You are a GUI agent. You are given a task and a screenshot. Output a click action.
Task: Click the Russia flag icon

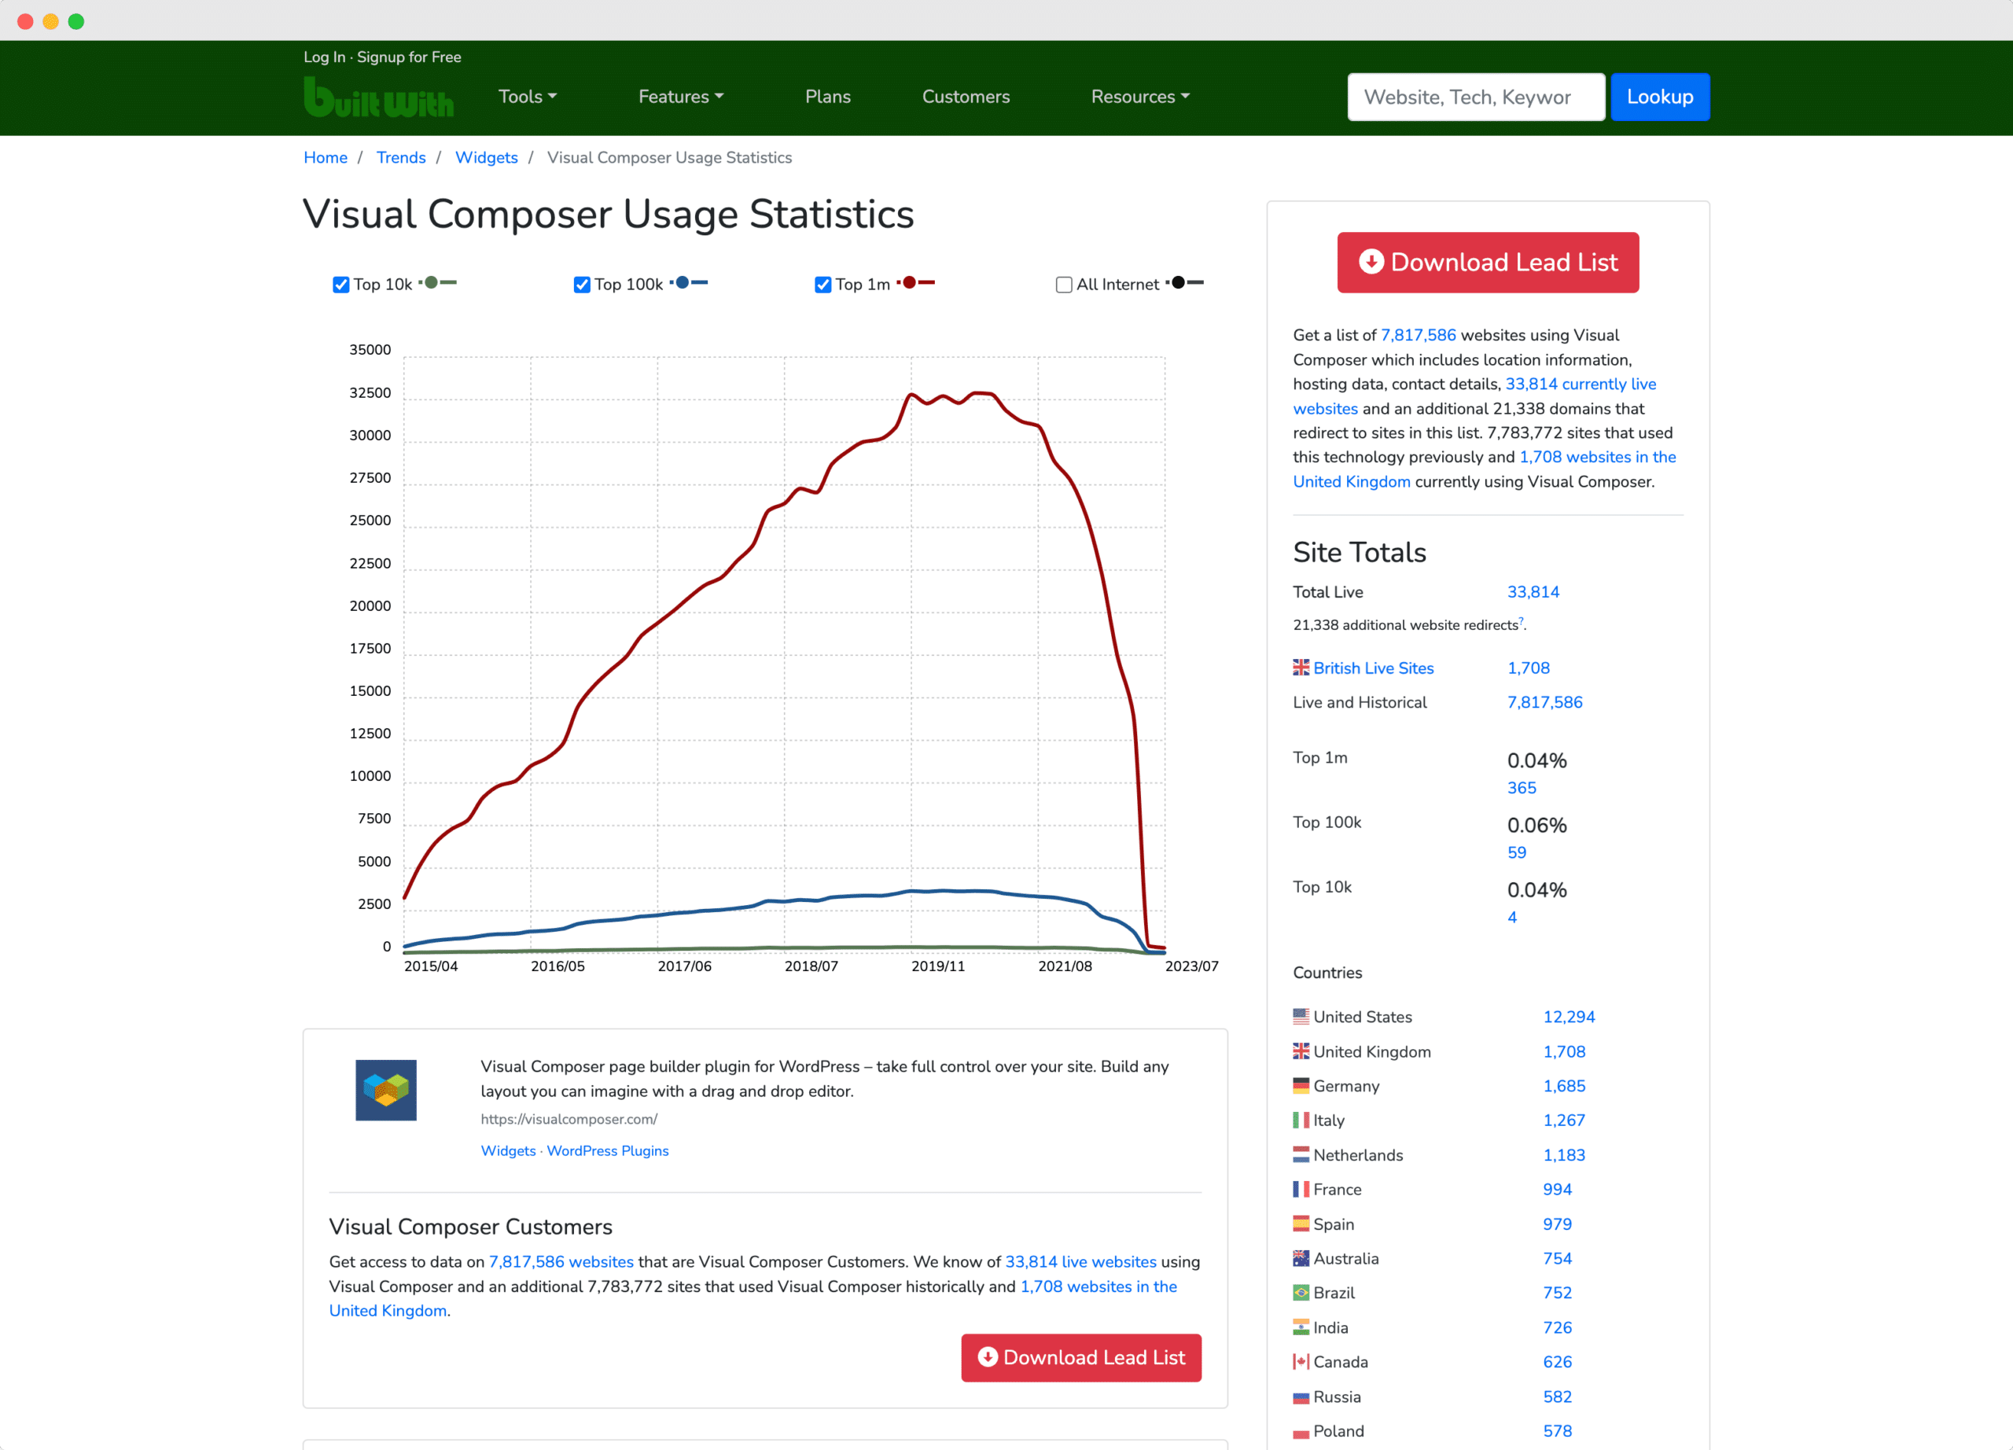point(1301,1397)
